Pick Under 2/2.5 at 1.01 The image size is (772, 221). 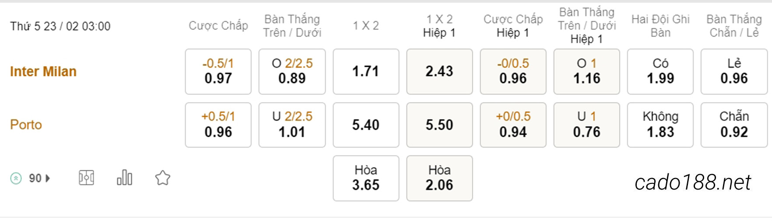(x=292, y=125)
